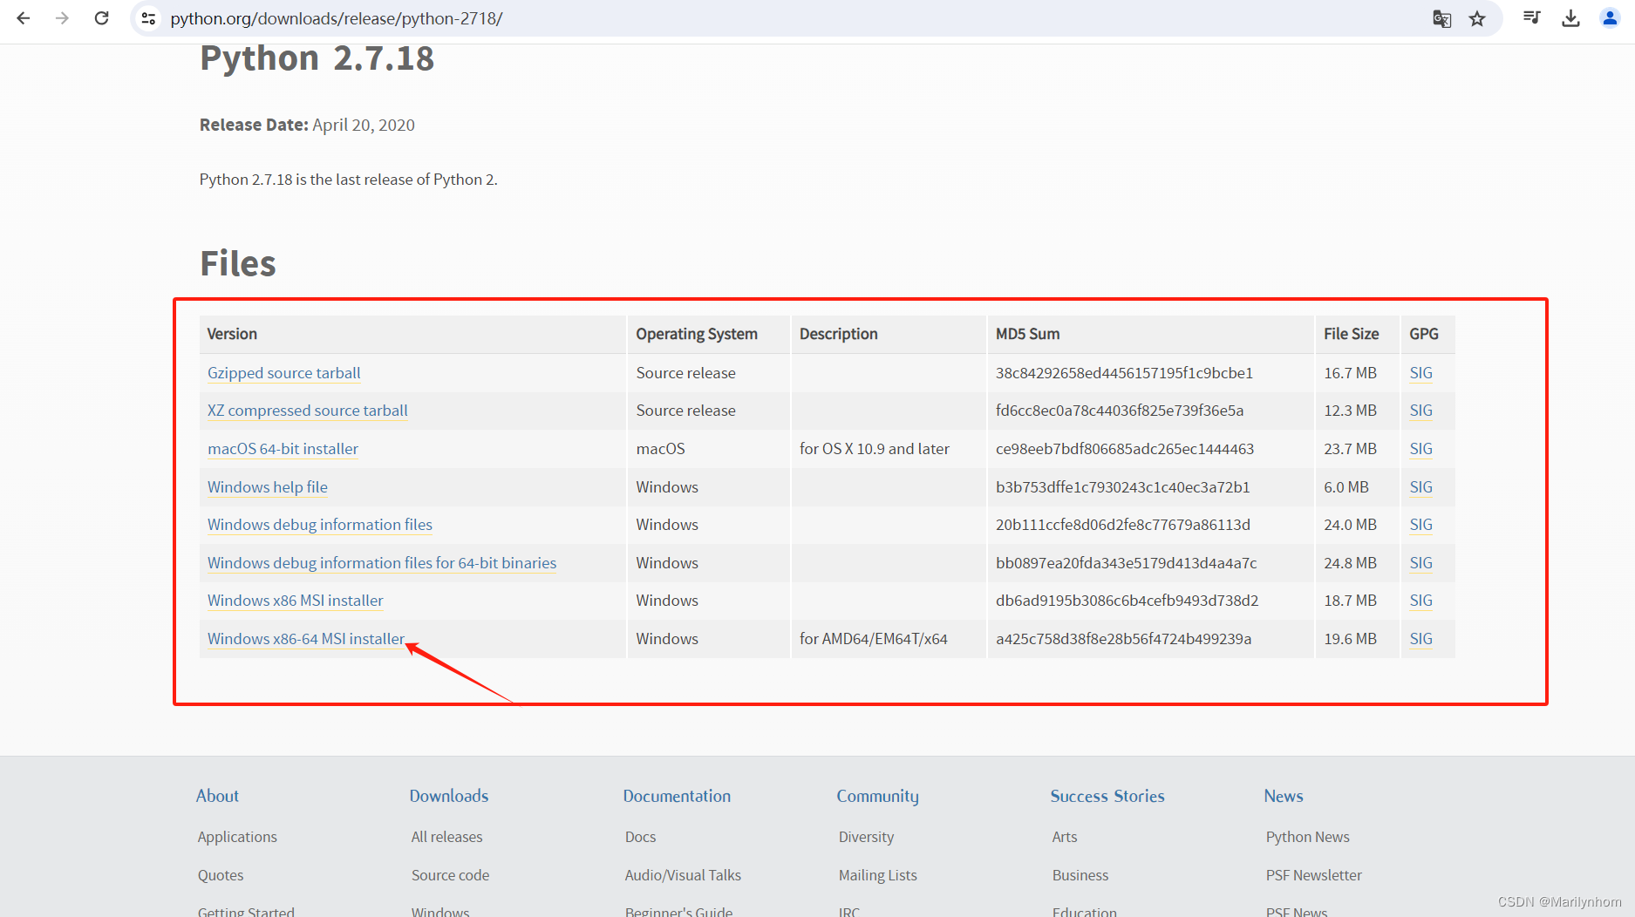Open the user profile avatar icon
Viewport: 1635px width, 917px height.
[x=1610, y=18]
